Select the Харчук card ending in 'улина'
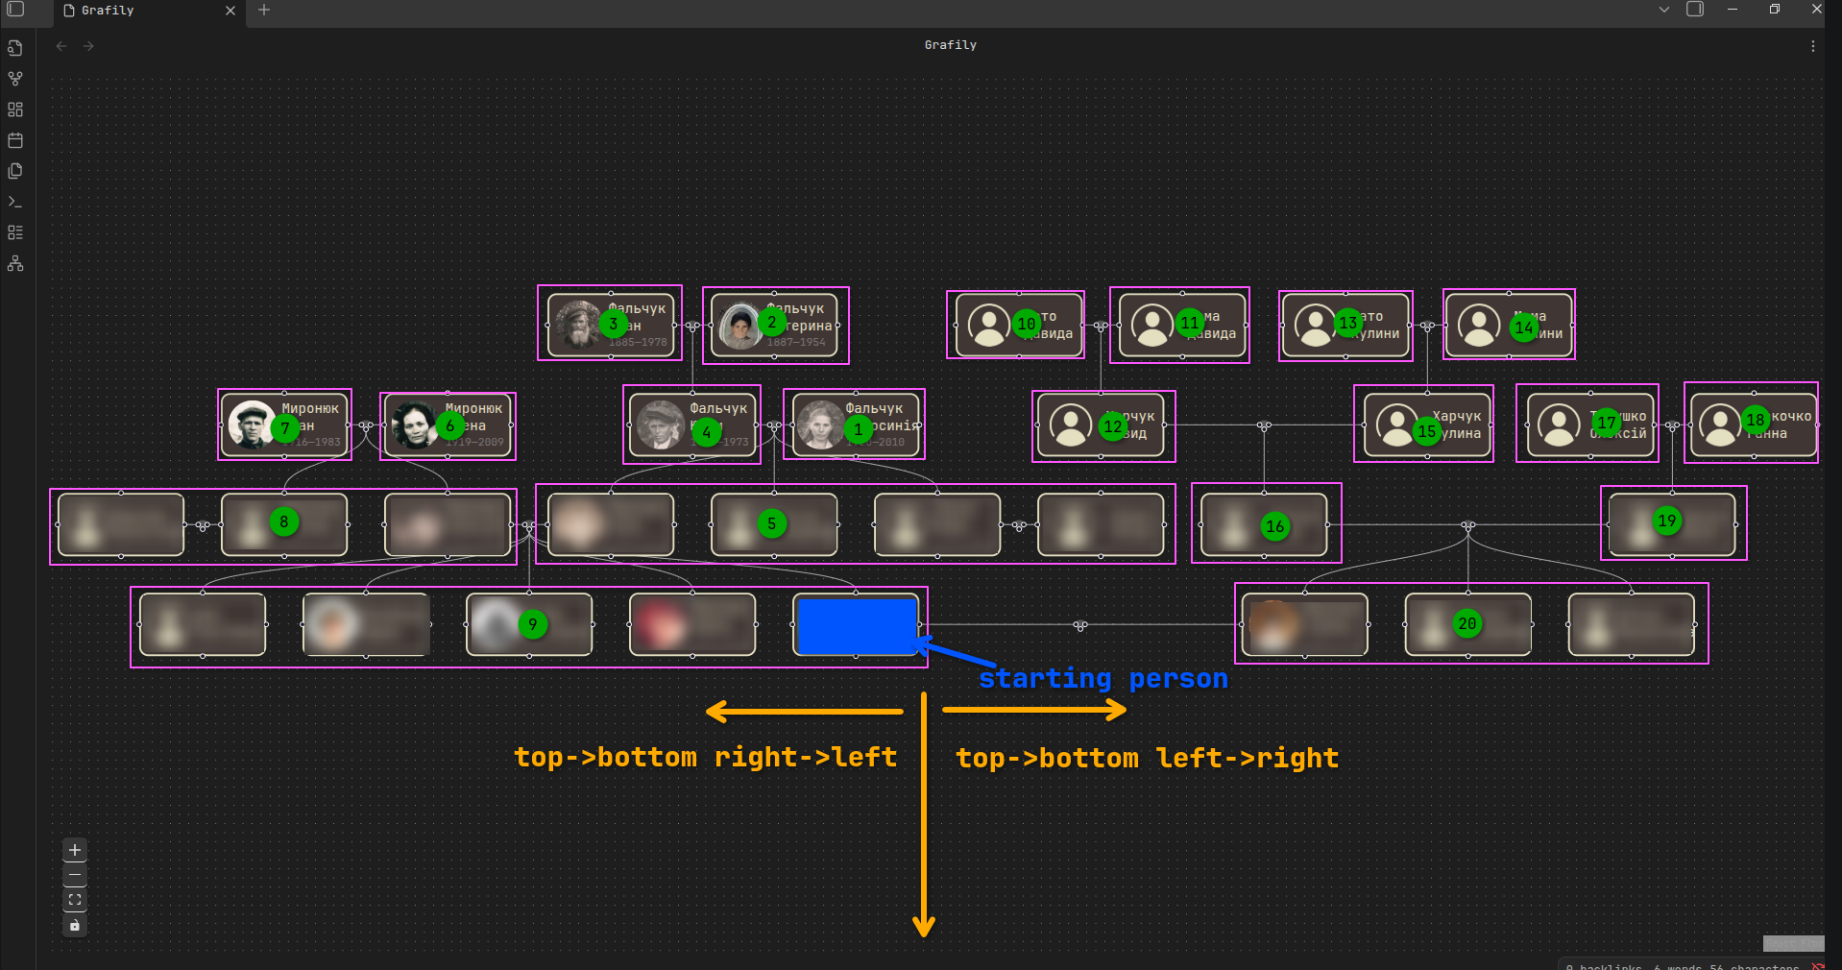This screenshot has width=1842, height=970. point(1427,424)
